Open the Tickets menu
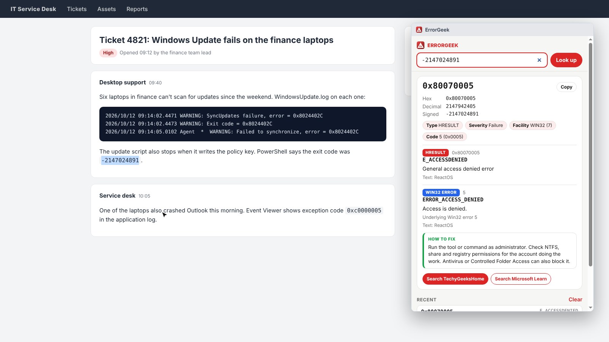 point(77,9)
